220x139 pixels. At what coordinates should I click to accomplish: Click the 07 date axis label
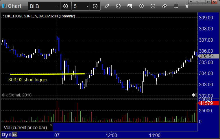click(57, 135)
